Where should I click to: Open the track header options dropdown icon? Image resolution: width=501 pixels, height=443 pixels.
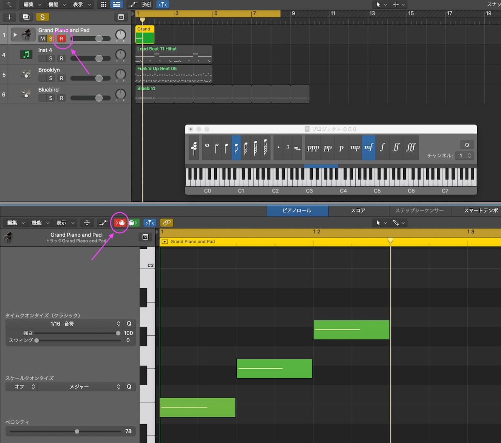tap(121, 17)
